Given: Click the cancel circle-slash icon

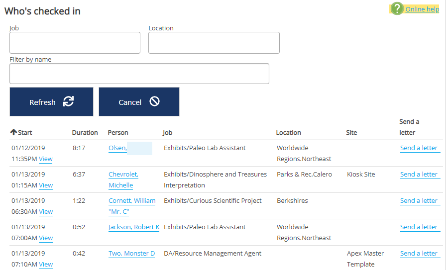Looking at the screenshot, I should (154, 101).
